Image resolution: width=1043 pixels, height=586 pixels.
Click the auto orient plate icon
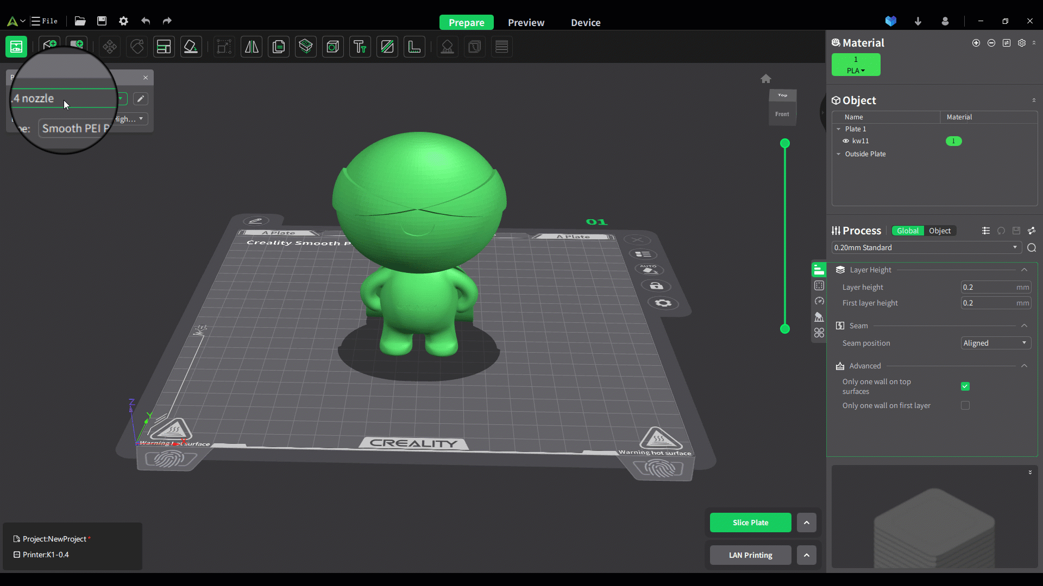[x=649, y=270]
